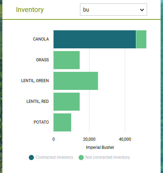Click the GRASS axis label

pyautogui.click(x=42, y=60)
